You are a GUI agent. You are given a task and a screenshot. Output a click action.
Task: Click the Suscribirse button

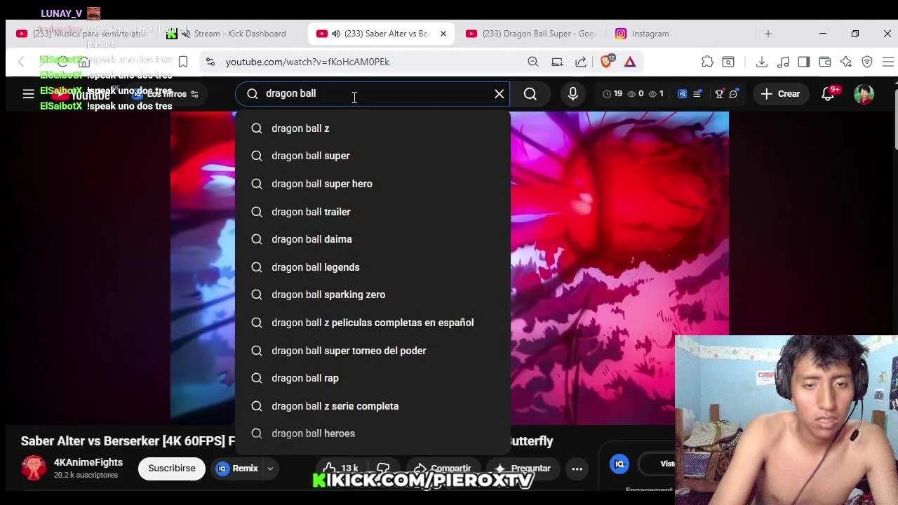[172, 468]
